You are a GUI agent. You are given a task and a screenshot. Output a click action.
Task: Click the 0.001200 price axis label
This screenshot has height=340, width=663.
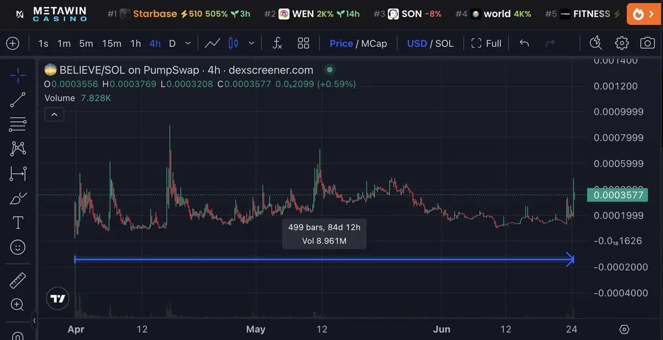[x=615, y=86]
